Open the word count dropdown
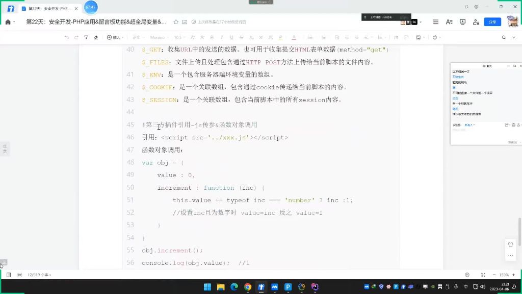The width and height of the screenshot is (522, 294). tap(39, 275)
